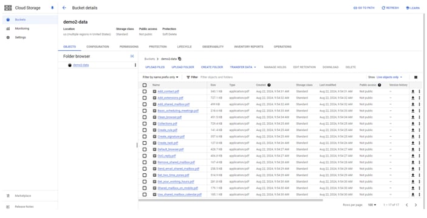Viewport: 427px width, 218px height.
Task: Tick the checkbox for Add_extensions.pdf
Action: coord(145,98)
